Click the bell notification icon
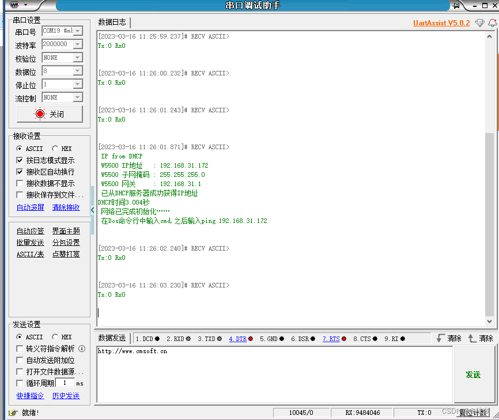 click(493, 23)
